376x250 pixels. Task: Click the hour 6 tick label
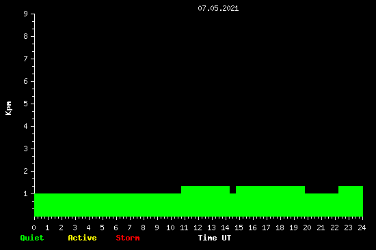tap(116, 228)
